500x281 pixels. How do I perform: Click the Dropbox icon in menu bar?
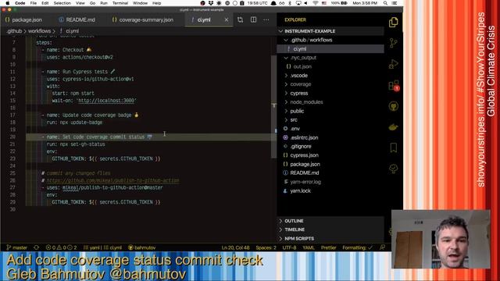(211, 3)
